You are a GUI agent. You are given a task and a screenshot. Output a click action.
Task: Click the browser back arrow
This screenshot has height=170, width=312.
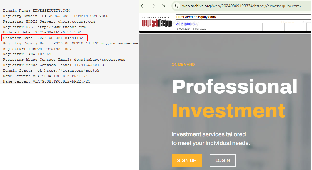[x=143, y=6]
